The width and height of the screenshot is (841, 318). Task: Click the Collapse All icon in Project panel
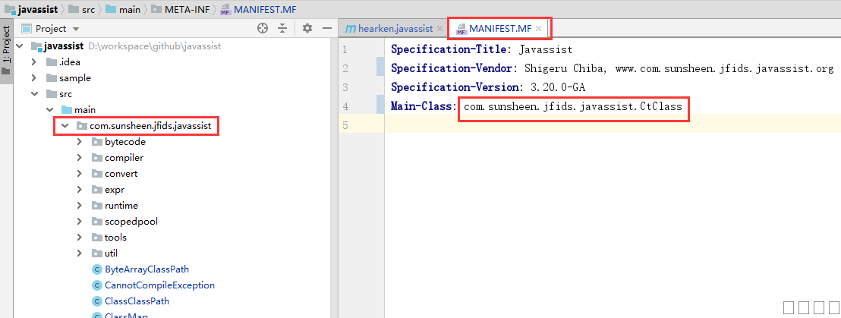point(282,28)
